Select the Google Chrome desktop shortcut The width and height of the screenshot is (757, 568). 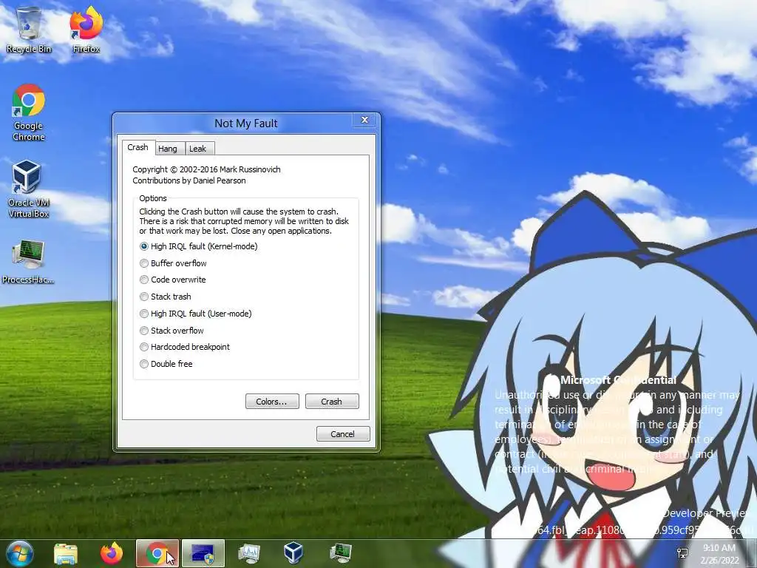(x=29, y=112)
